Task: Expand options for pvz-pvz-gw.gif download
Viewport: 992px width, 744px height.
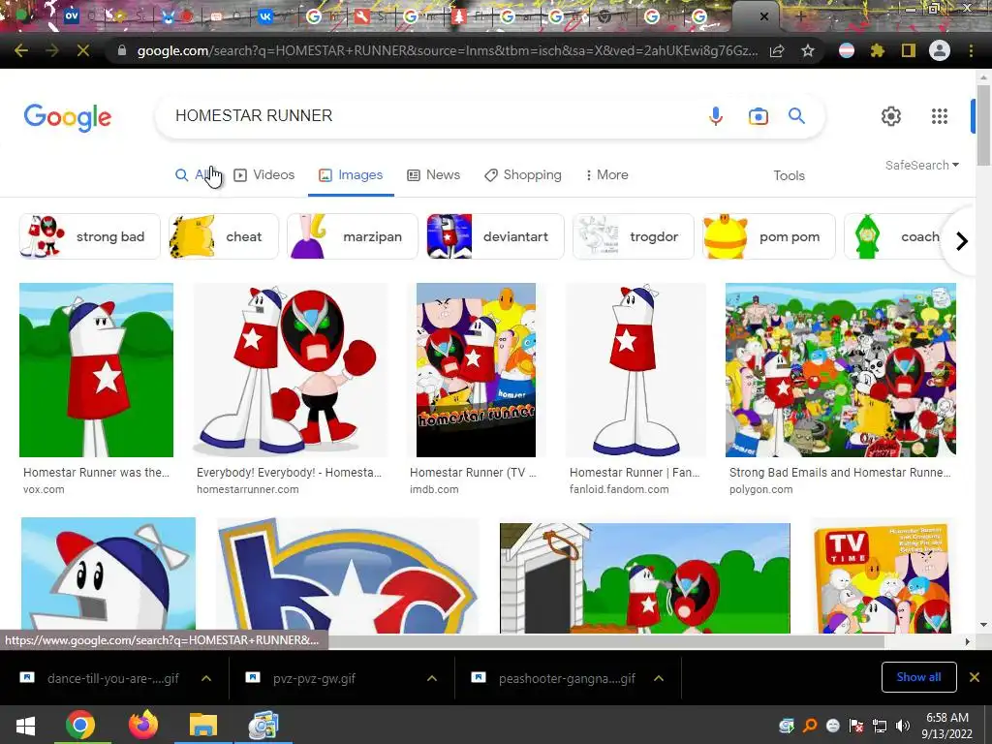Action: 431,678
